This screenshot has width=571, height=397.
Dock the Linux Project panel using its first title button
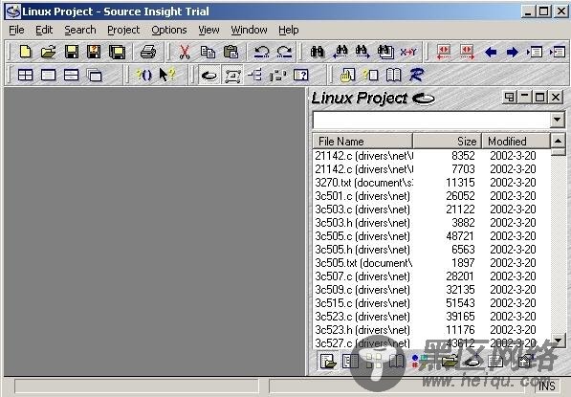click(x=509, y=98)
